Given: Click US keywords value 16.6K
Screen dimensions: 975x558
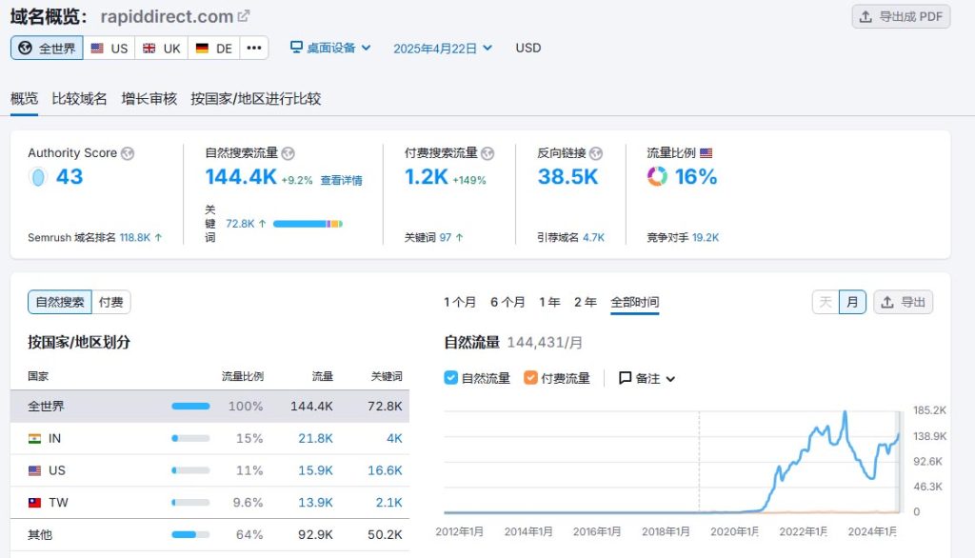Looking at the screenshot, I should [385, 471].
